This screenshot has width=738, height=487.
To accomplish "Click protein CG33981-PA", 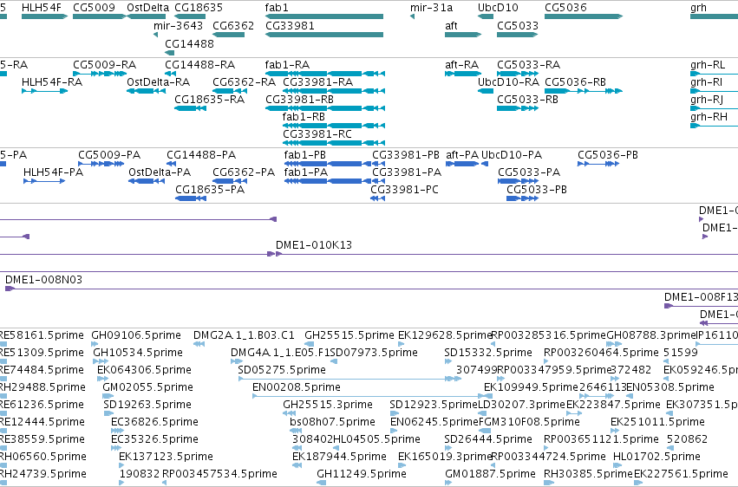I will tap(407, 172).
